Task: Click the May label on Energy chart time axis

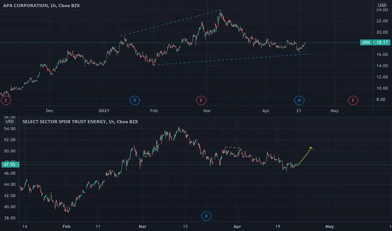Action: [x=329, y=226]
